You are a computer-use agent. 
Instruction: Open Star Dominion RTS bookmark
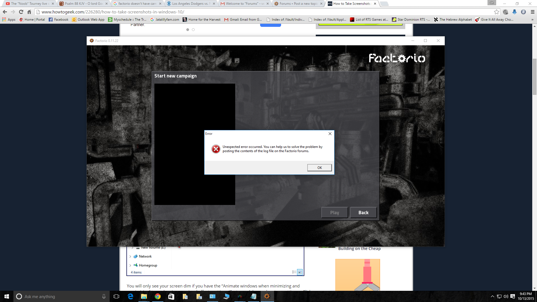[x=411, y=20]
